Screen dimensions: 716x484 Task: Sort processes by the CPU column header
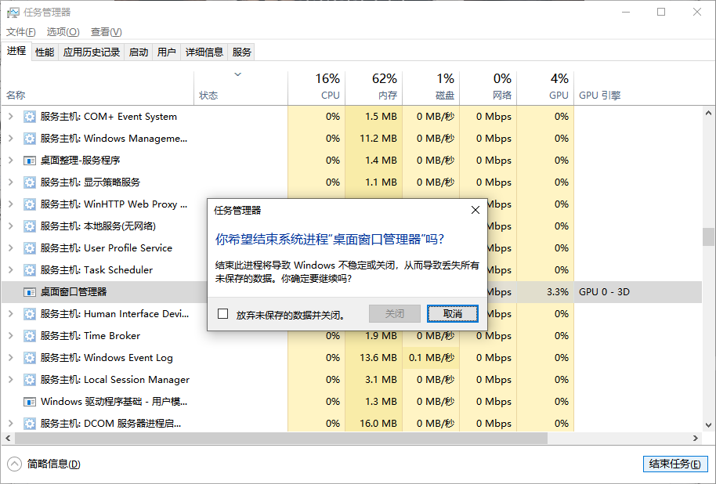tap(316, 88)
